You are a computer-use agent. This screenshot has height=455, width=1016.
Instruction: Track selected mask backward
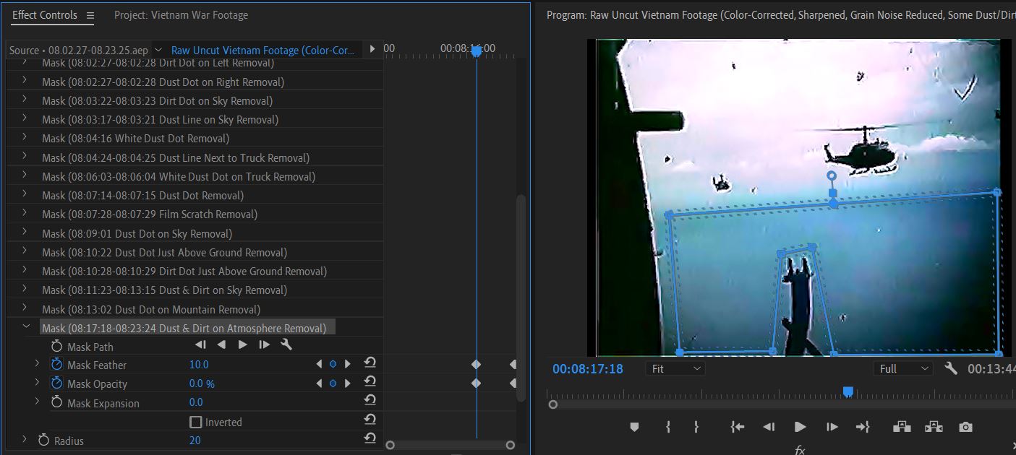click(x=222, y=345)
